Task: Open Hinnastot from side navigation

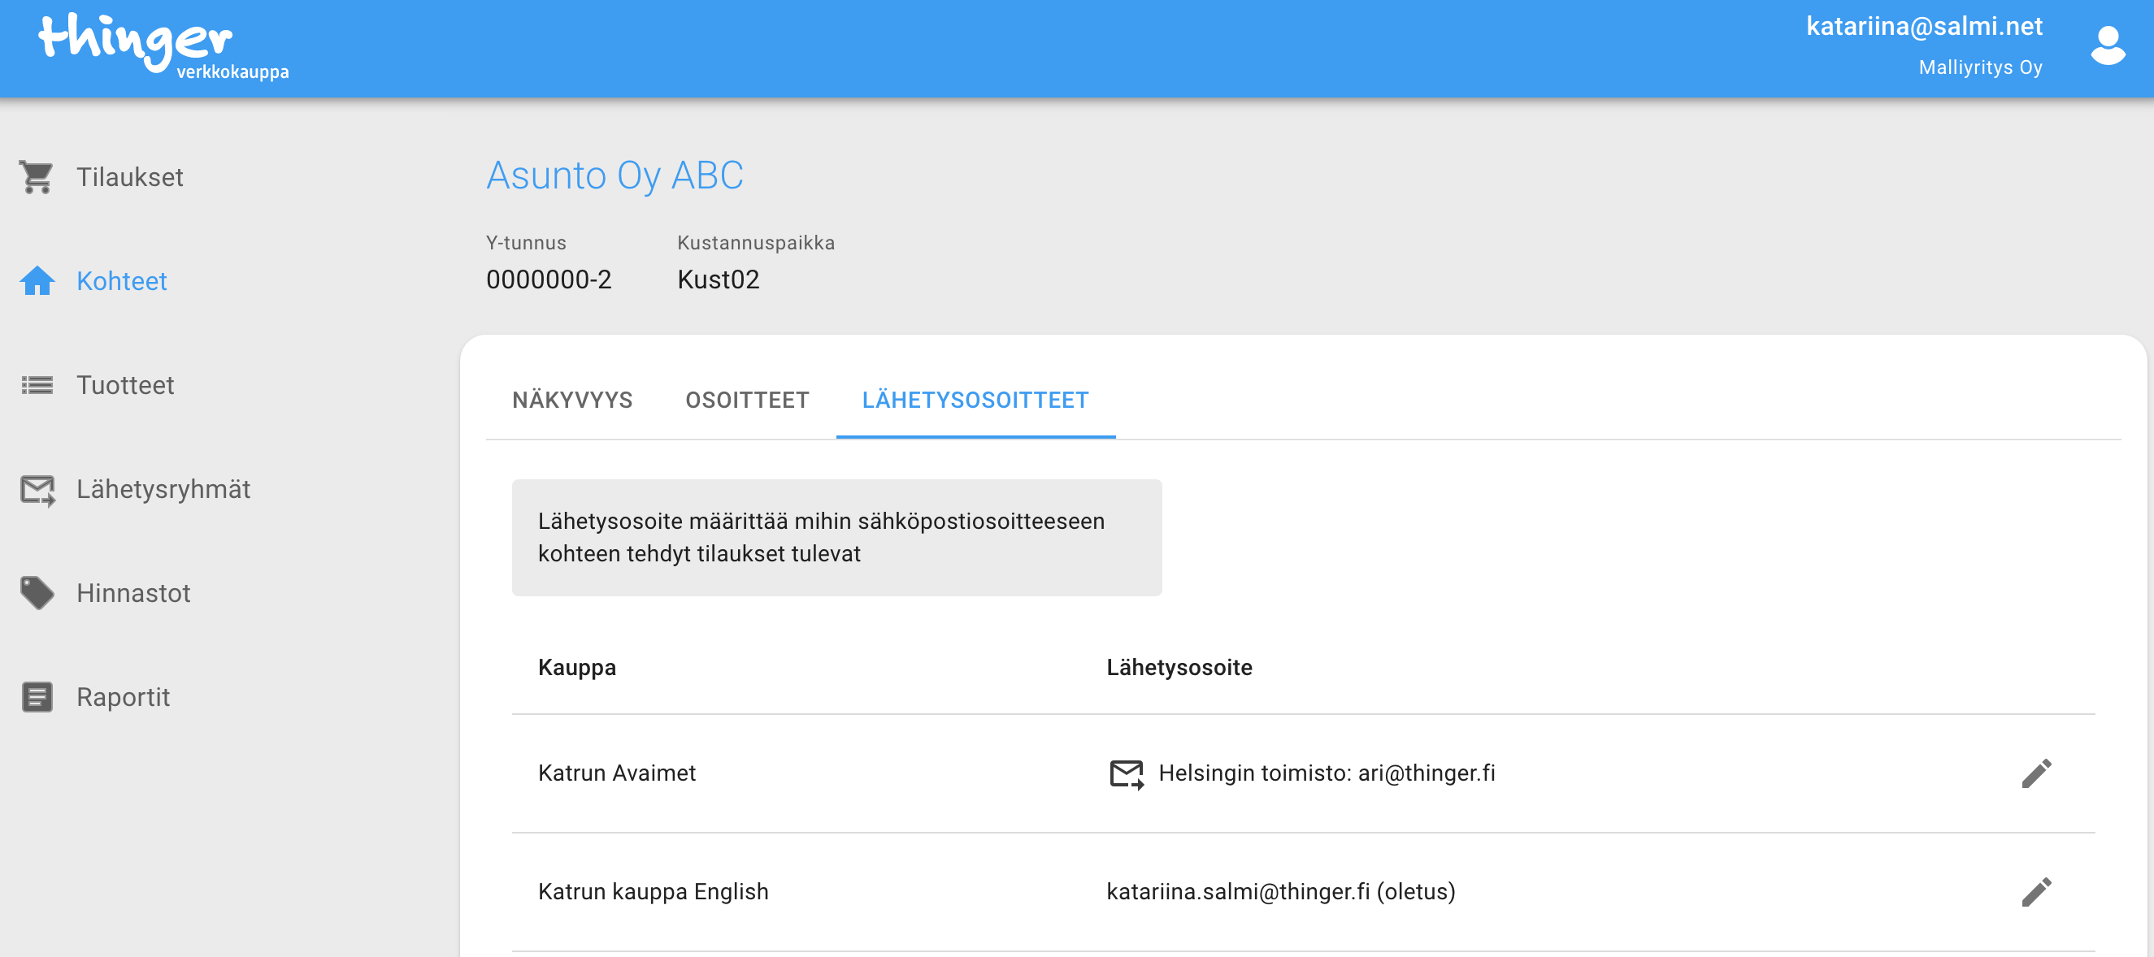Action: [134, 593]
